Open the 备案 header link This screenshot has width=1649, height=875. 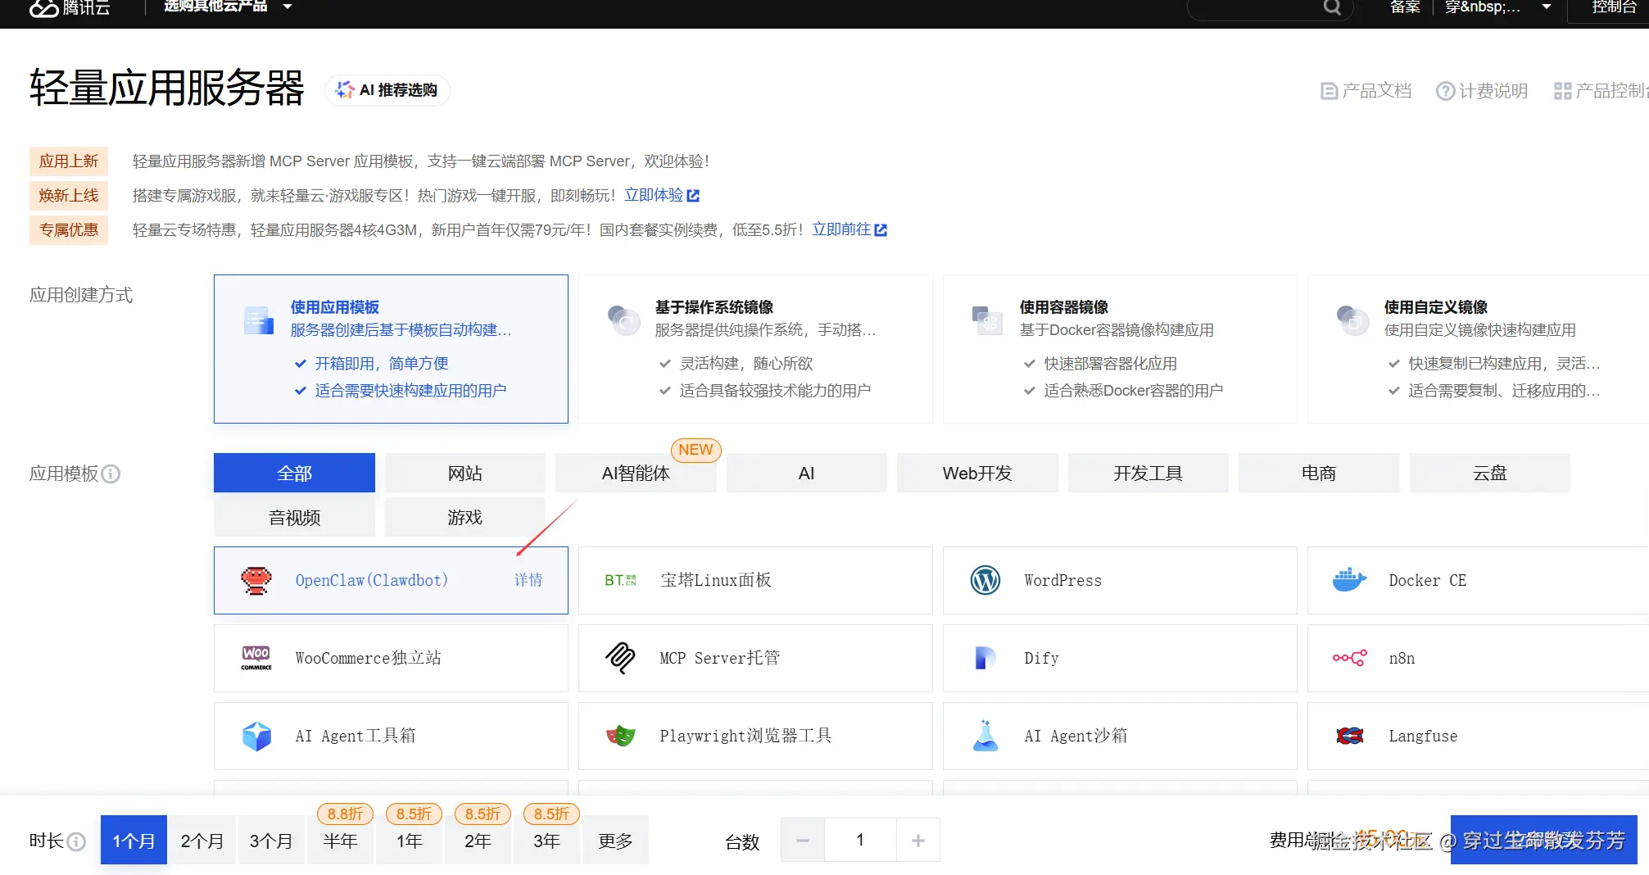pos(1406,7)
